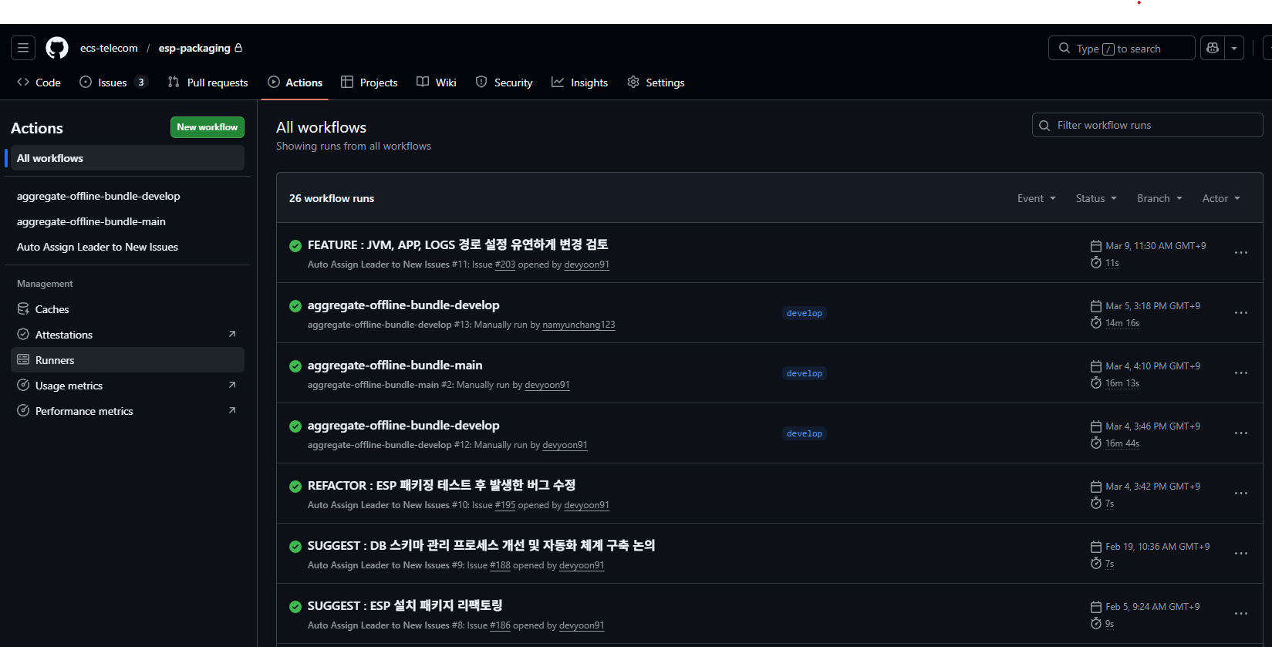Open three-dot menu for SUGGEST DB run

(1240, 554)
